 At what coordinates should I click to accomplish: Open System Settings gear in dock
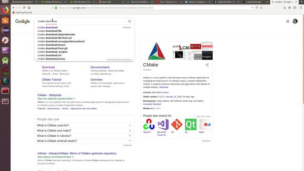5,40
